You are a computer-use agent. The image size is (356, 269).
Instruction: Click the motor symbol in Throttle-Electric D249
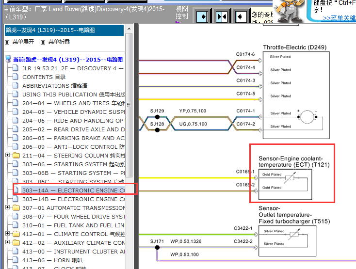[307, 117]
